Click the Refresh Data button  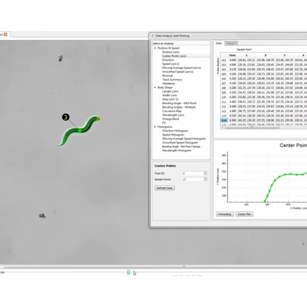(x=165, y=188)
